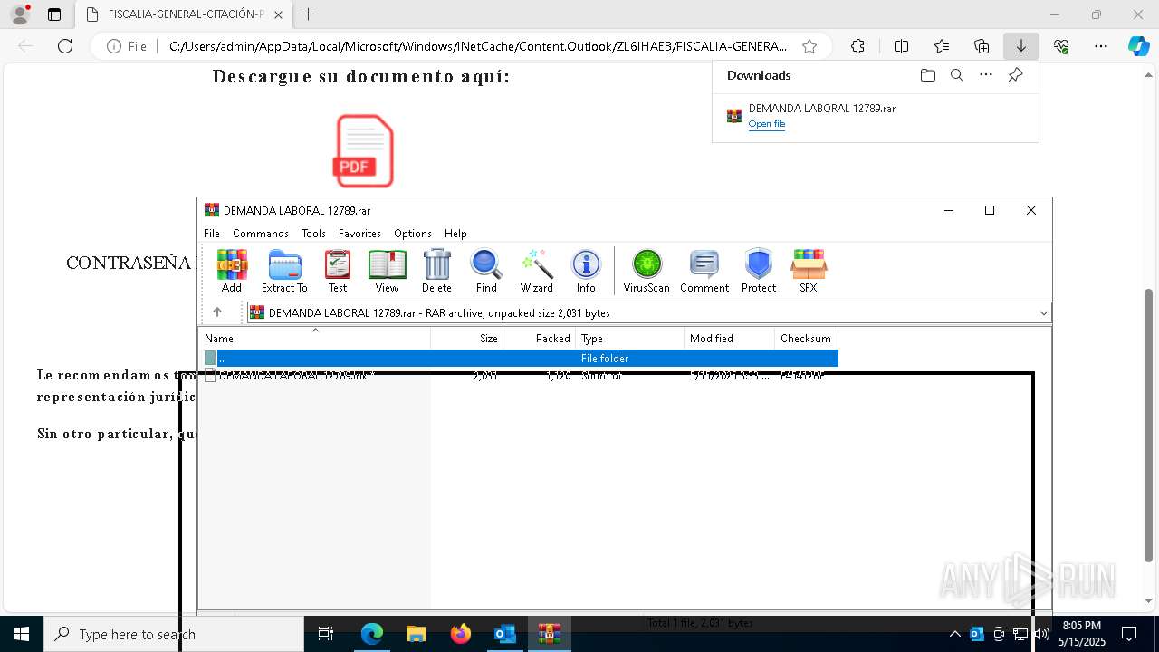This screenshot has width=1159, height=652.
Task: Pin the Downloads panel
Action: 1015,75
